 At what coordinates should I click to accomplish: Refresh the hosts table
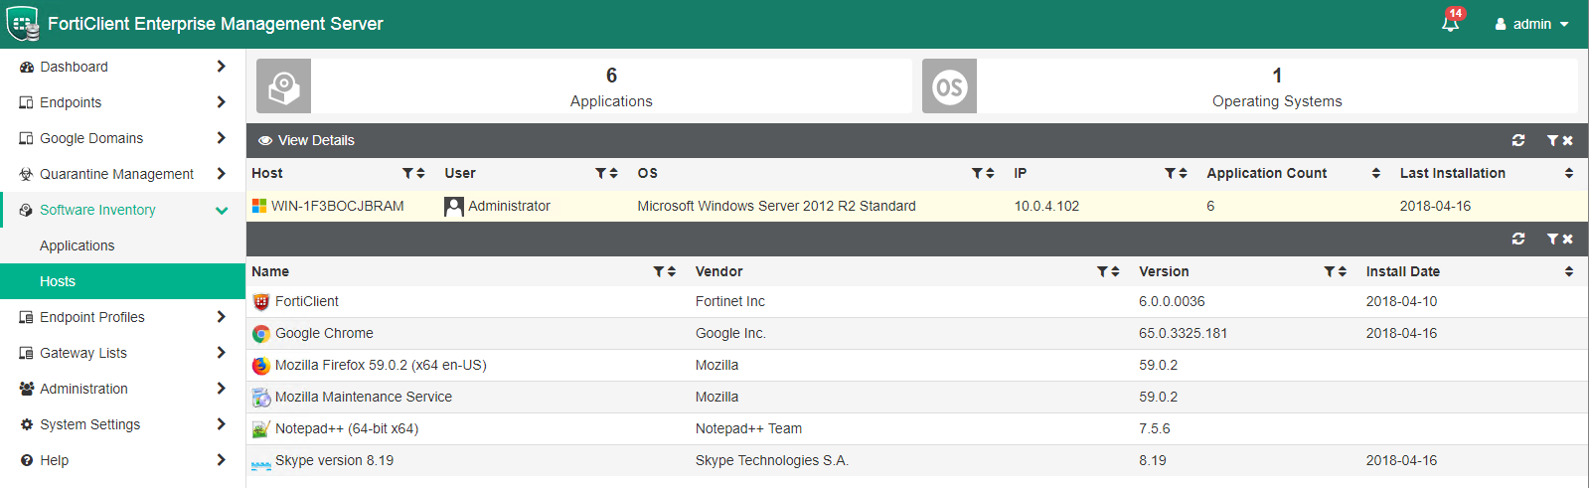[x=1518, y=140]
